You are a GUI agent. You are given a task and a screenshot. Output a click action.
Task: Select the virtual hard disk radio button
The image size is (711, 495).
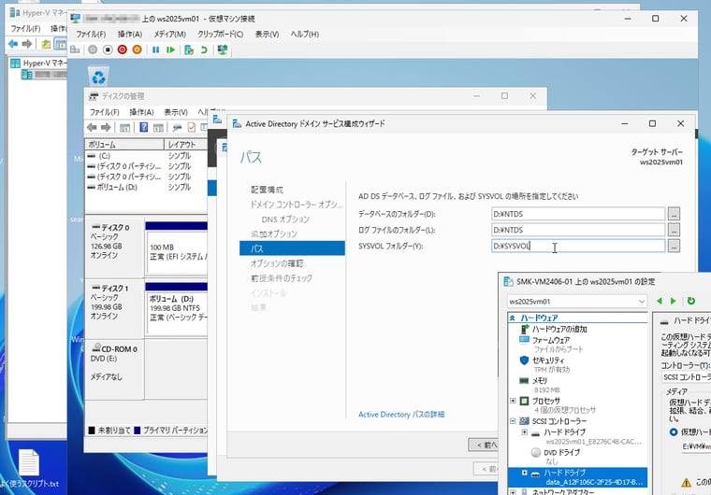tap(674, 432)
